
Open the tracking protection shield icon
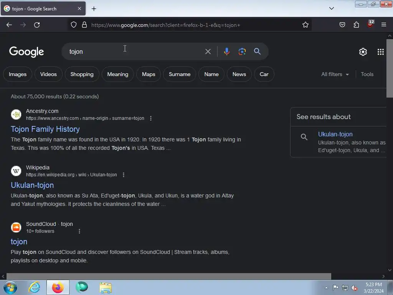pyautogui.click(x=73, y=25)
